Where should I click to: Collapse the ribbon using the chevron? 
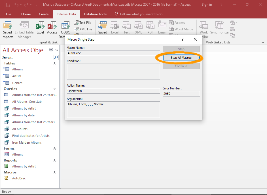point(262,42)
